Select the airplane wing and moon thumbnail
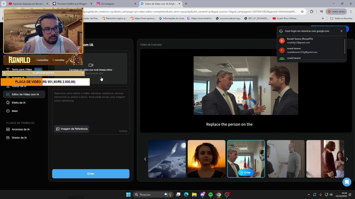Screen dimensions: 355x199 [167, 159]
